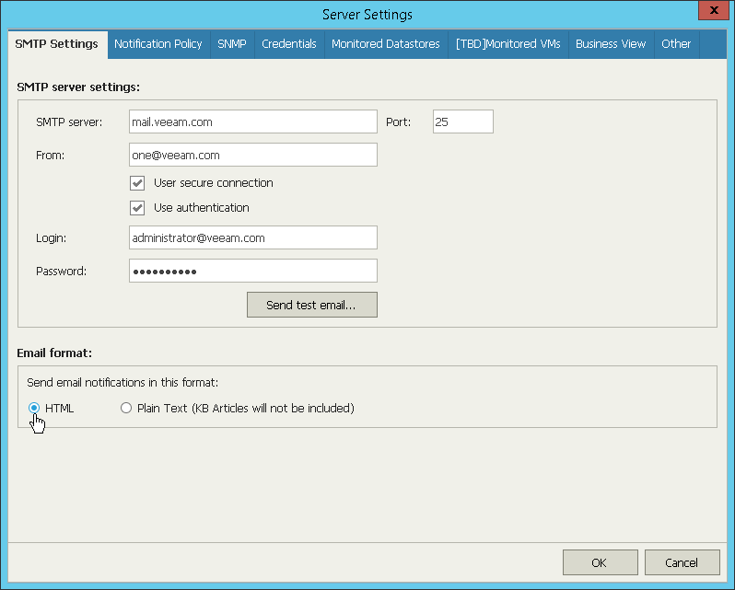Screen dimensions: 735x590
Task: Open the SNMP tab
Action: coord(232,44)
